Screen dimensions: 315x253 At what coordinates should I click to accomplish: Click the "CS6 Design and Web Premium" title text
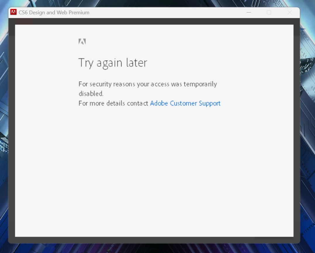click(x=54, y=13)
